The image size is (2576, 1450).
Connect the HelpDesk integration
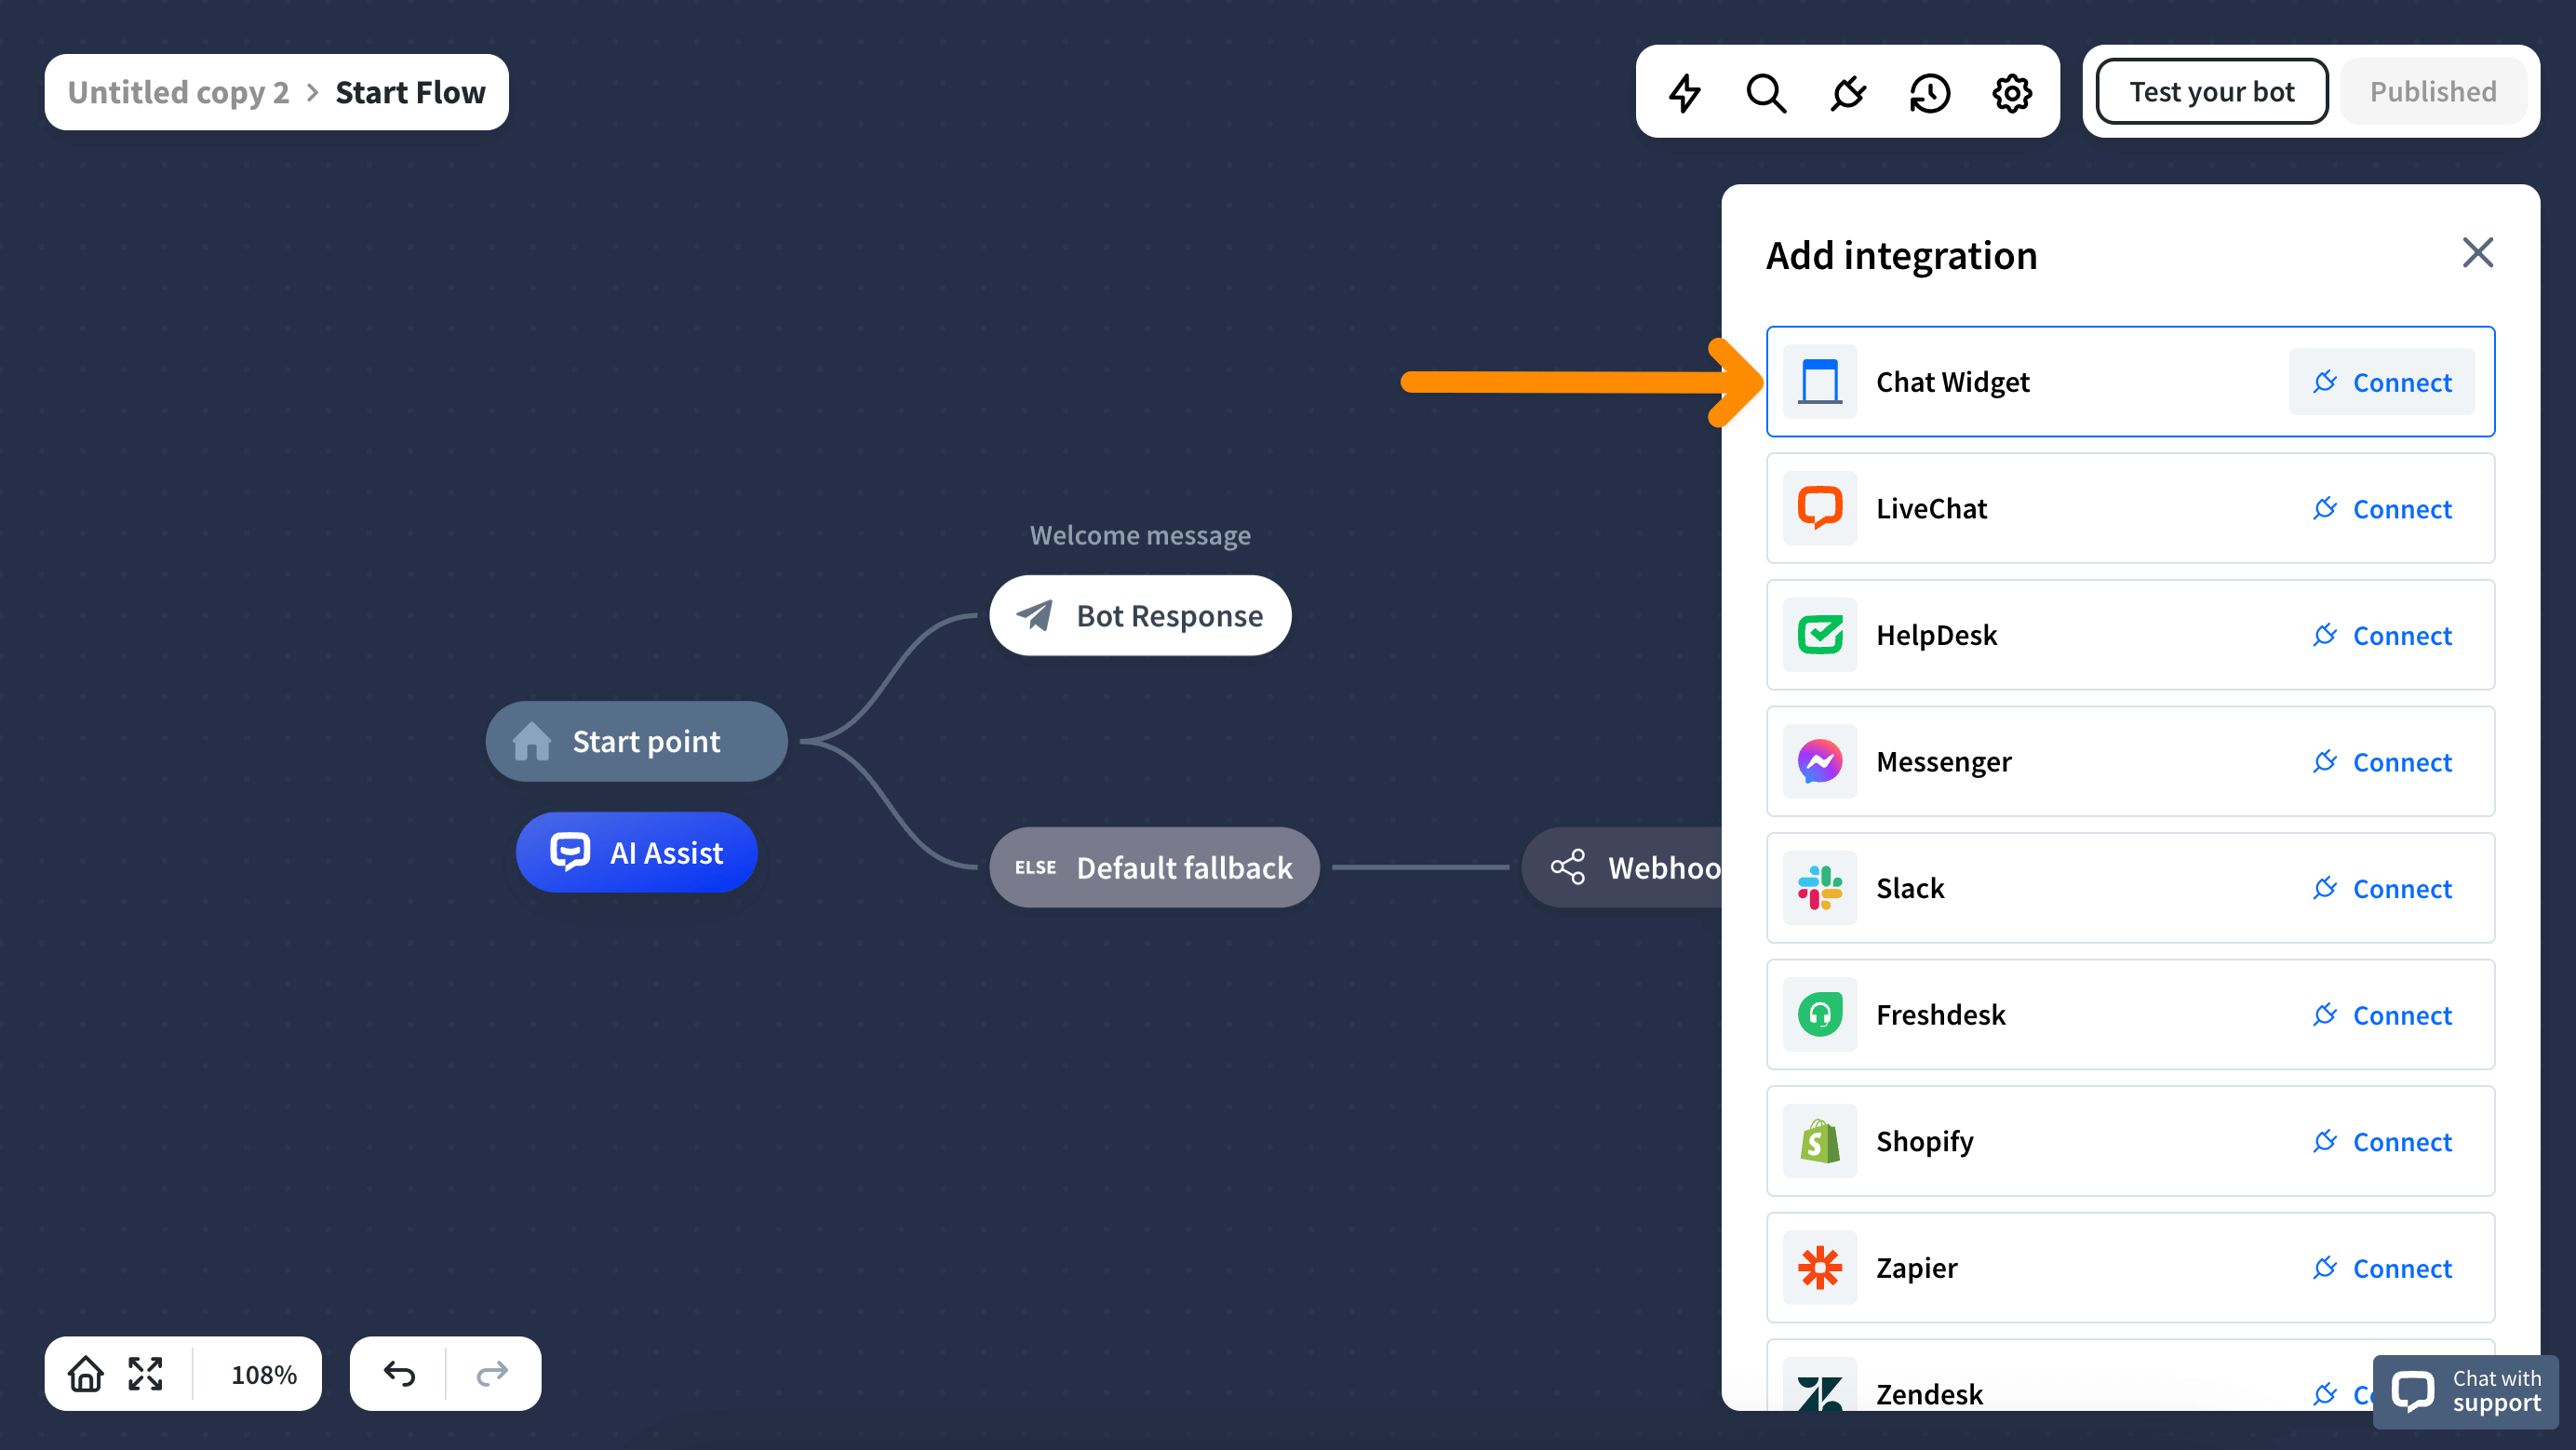coord(2382,634)
